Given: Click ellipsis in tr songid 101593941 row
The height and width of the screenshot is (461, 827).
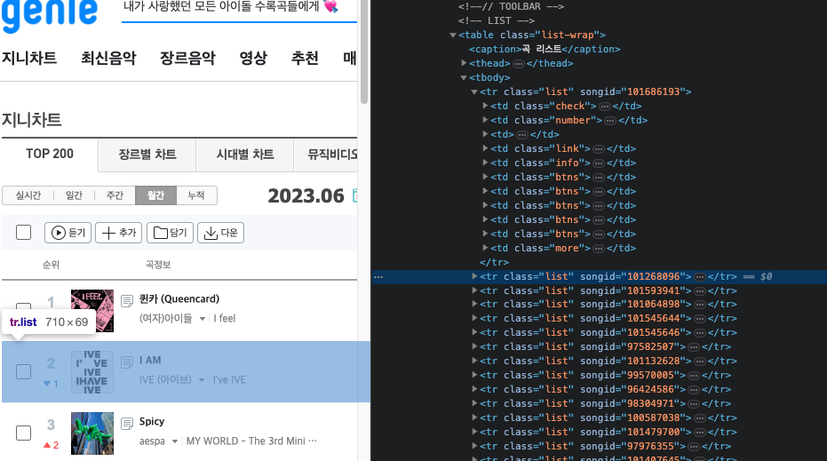Looking at the screenshot, I should 700,291.
